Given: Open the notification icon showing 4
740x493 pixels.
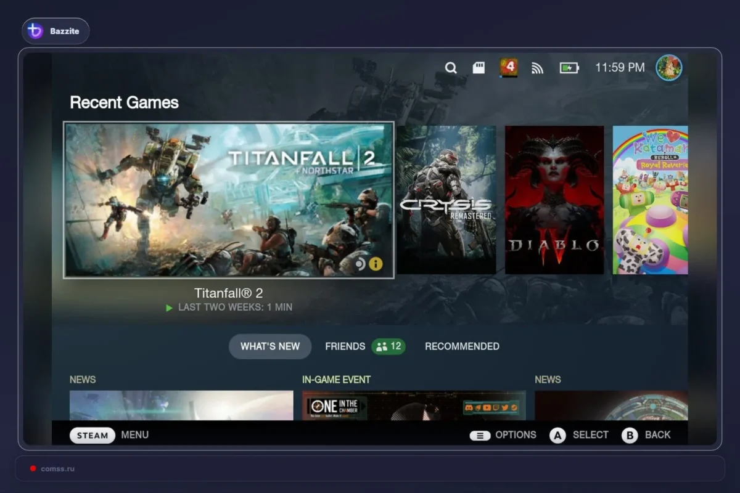Looking at the screenshot, I should pos(508,67).
